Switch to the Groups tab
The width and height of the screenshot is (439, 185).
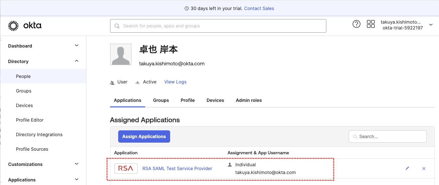point(161,100)
